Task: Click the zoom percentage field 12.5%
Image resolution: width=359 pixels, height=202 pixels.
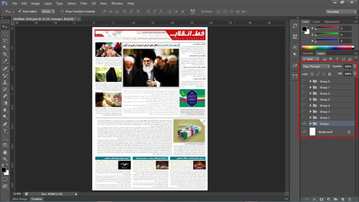Action: click(17, 194)
